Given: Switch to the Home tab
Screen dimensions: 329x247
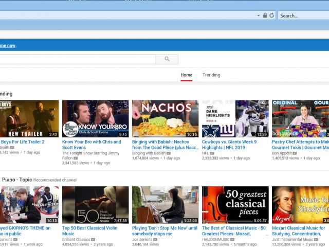Looking at the screenshot, I should [x=186, y=75].
